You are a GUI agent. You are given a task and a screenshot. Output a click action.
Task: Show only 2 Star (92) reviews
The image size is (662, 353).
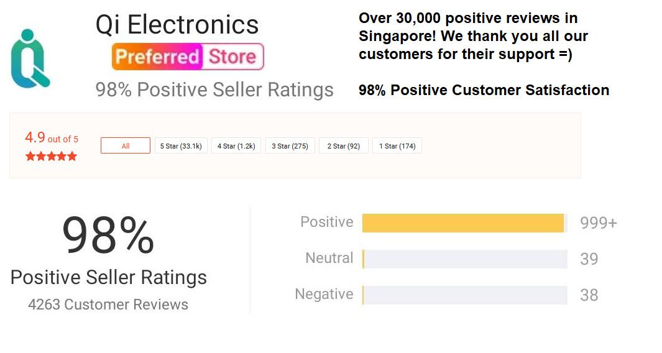pos(344,146)
